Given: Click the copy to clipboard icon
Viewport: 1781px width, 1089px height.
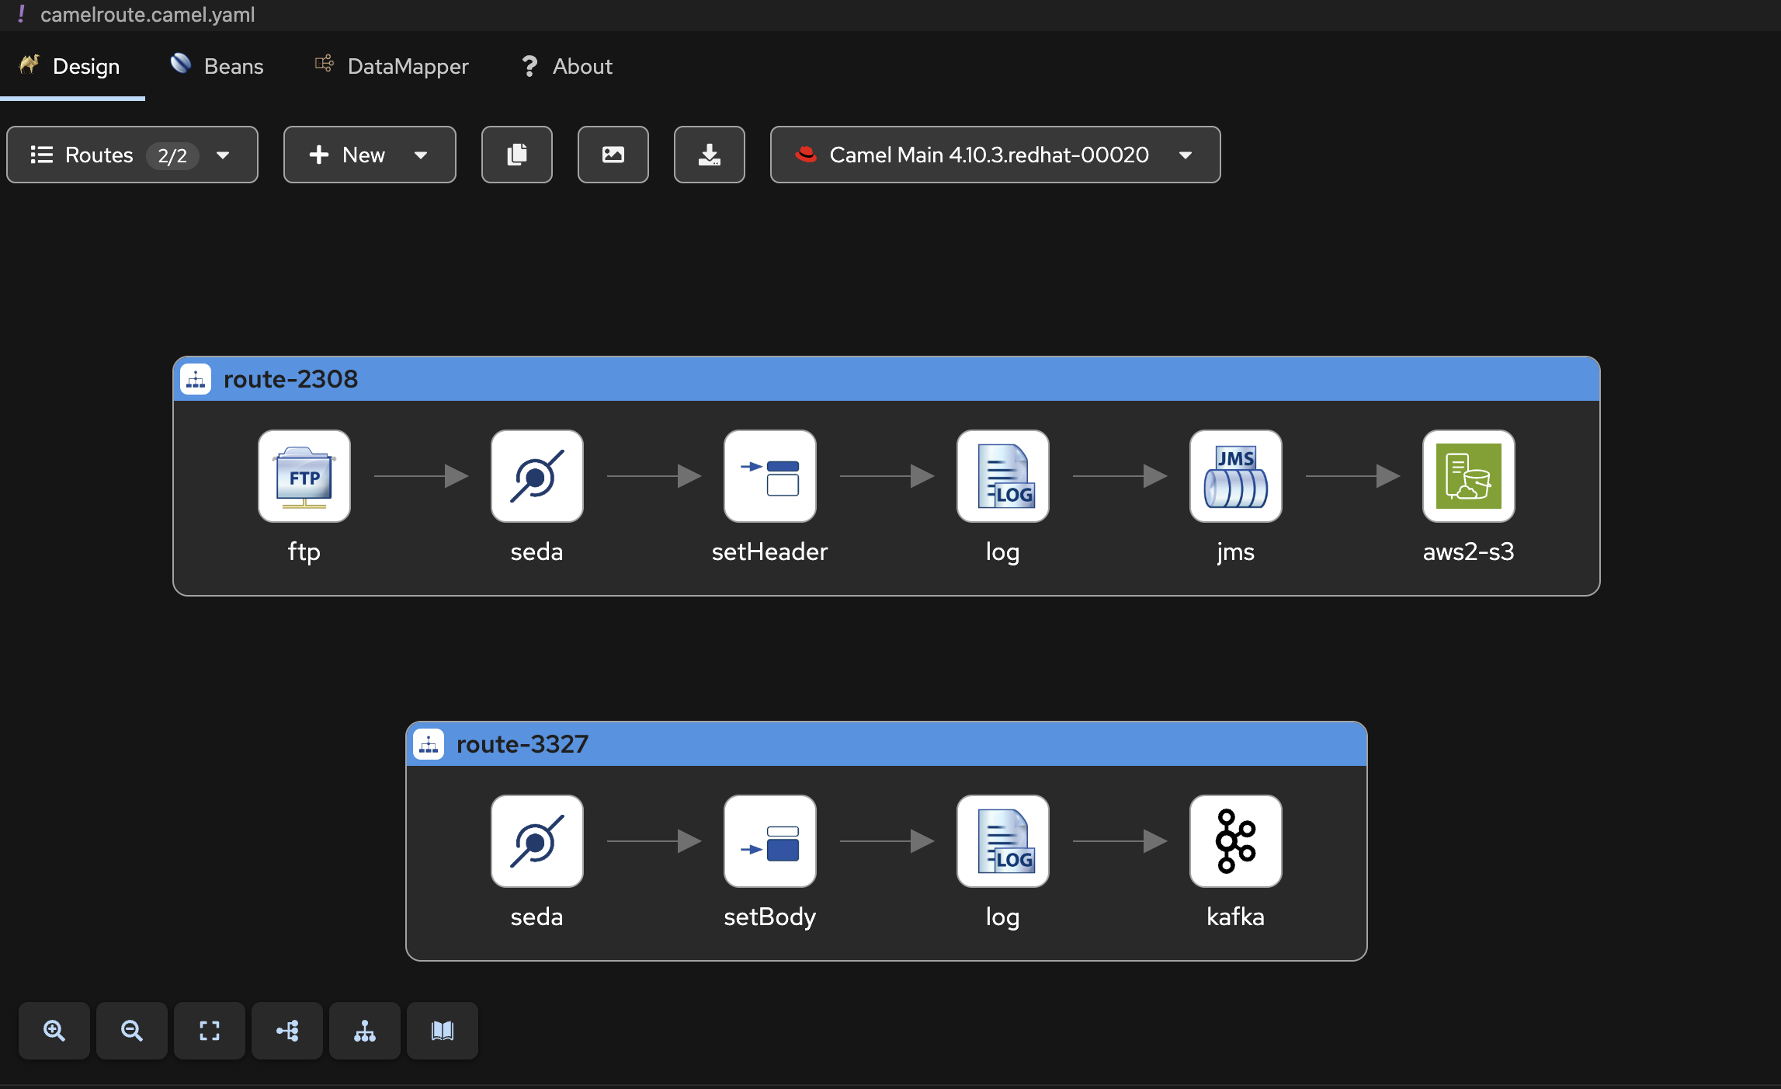Looking at the screenshot, I should coord(517,155).
